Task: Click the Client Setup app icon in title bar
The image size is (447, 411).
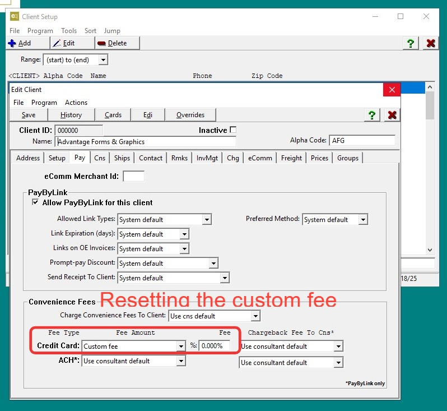Action: 14,16
